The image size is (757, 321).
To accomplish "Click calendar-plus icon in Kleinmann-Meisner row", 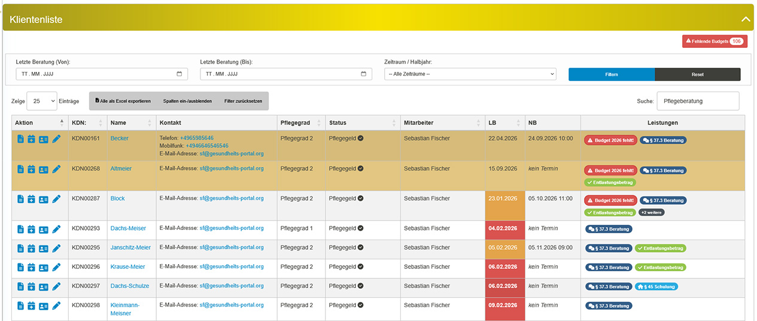I will point(31,306).
